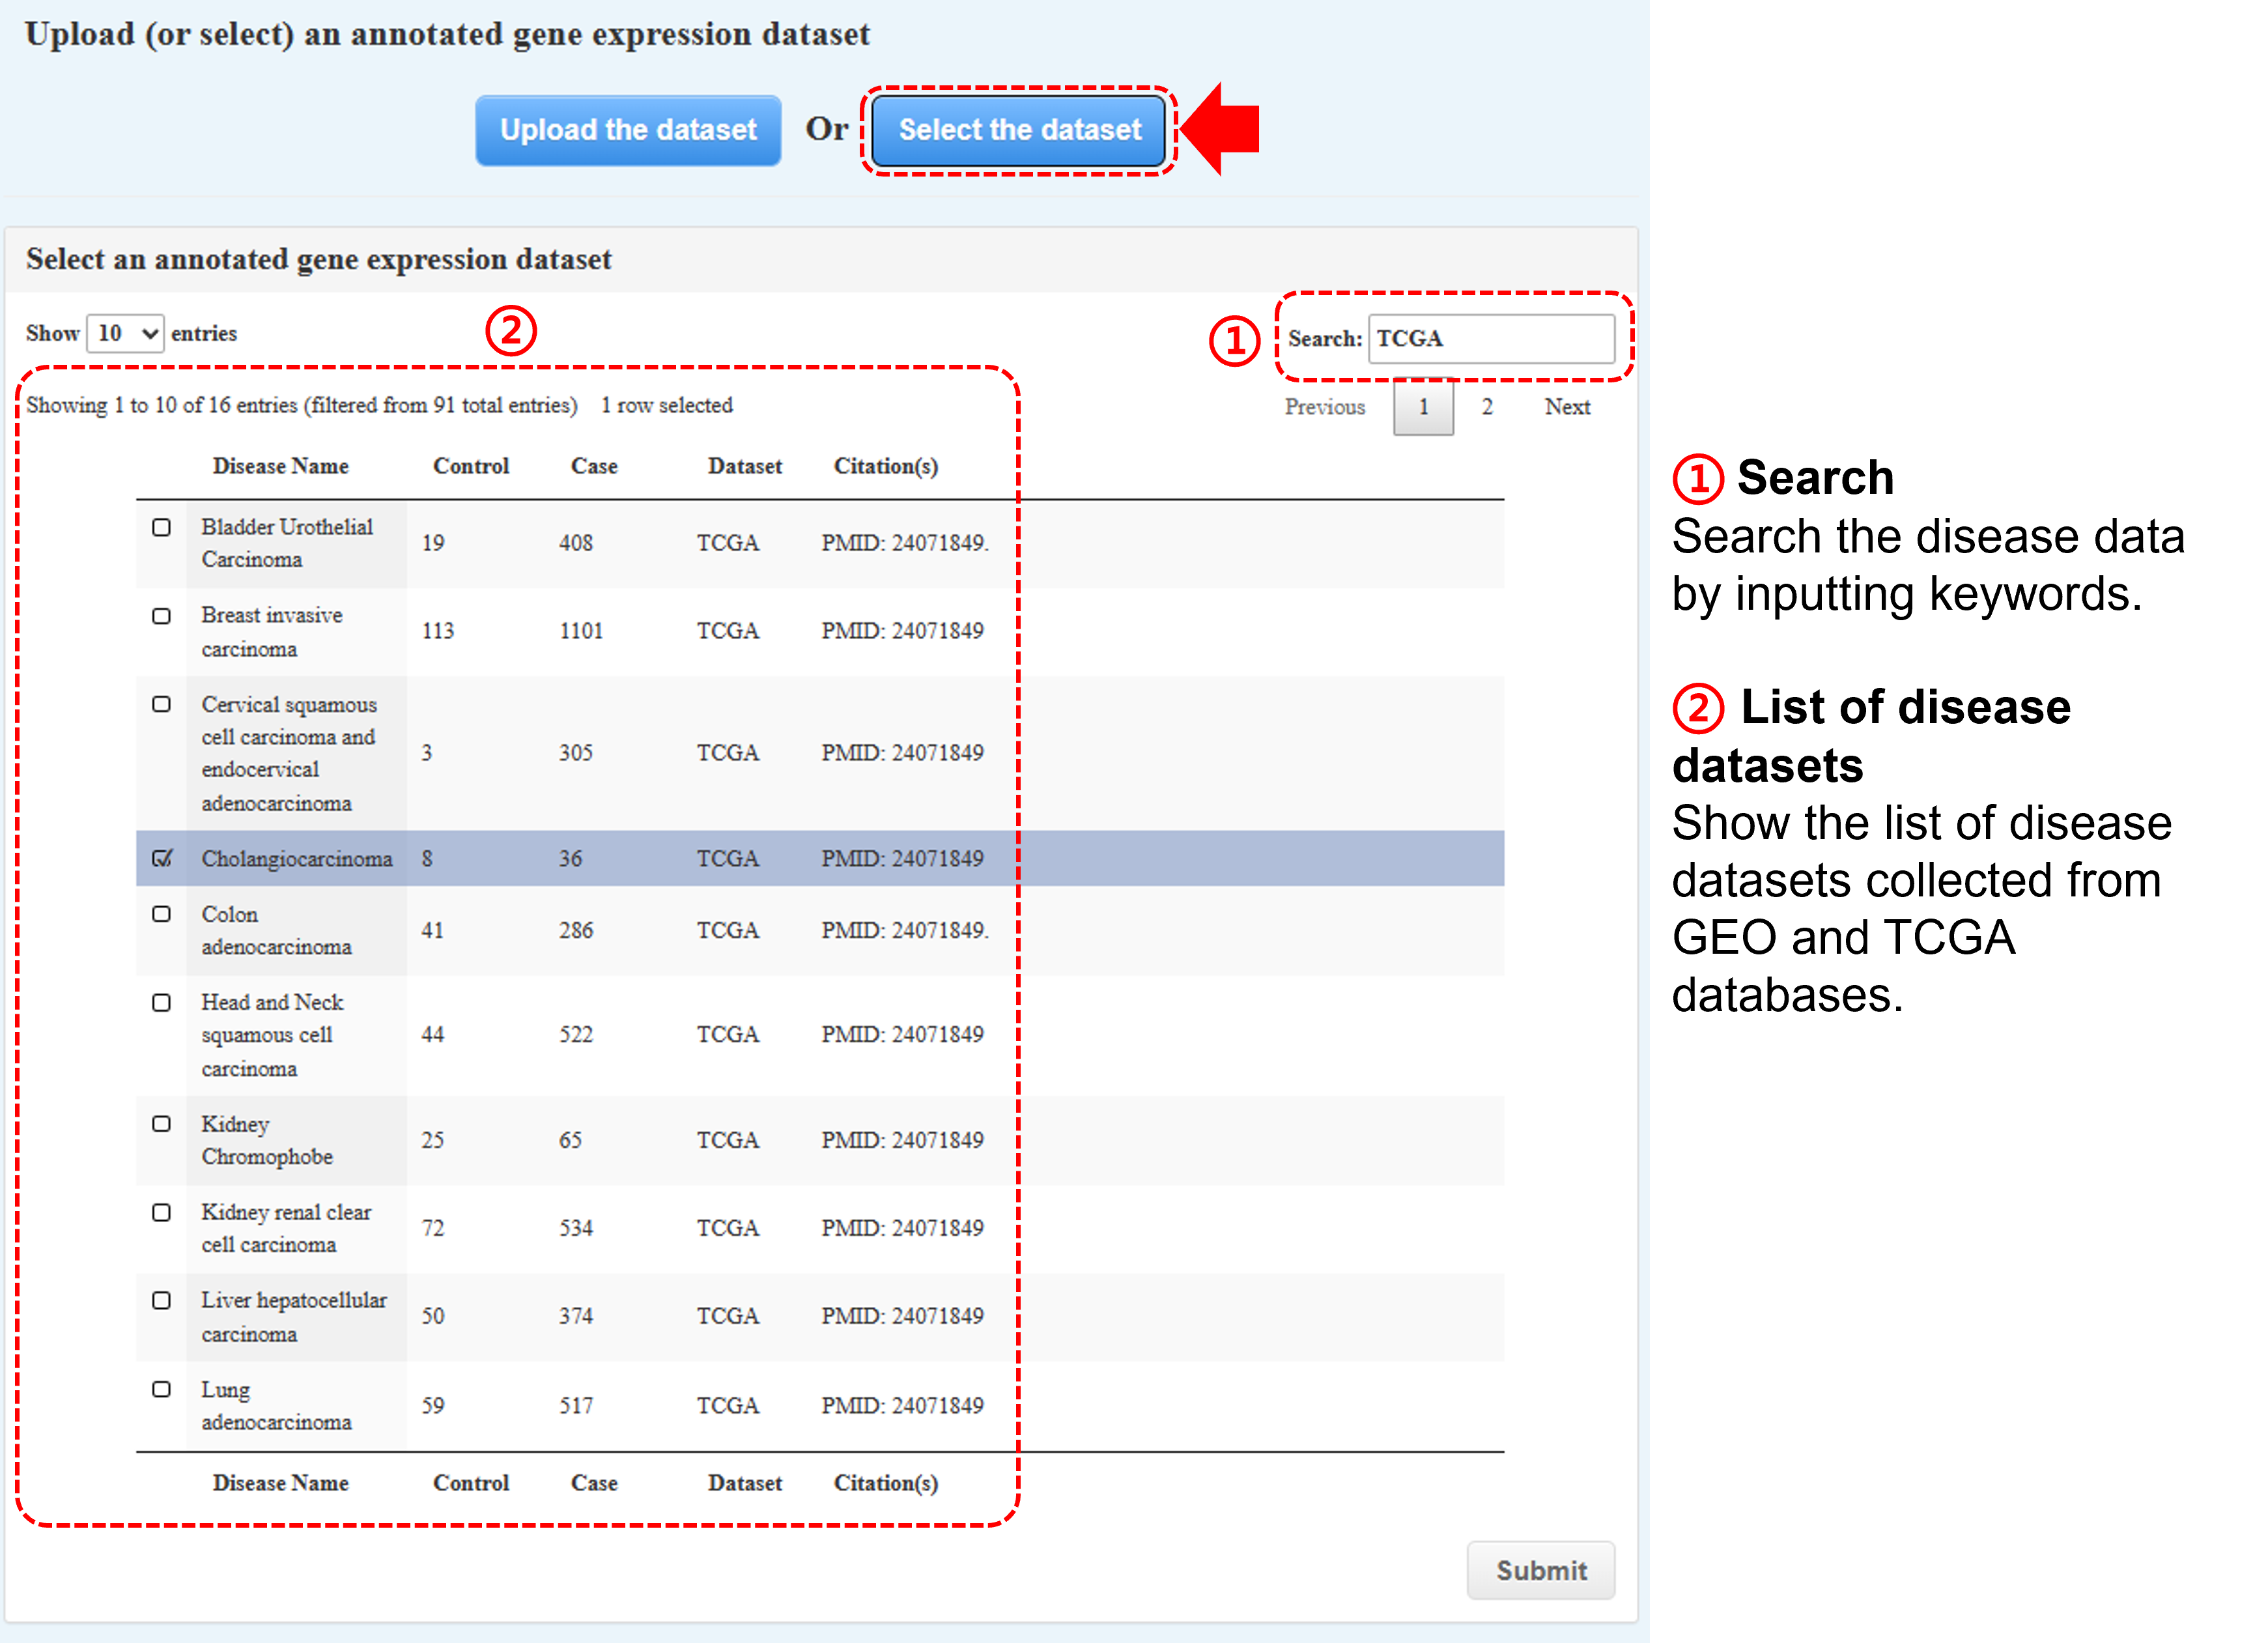This screenshot has width=2268, height=1643.
Task: Enable the Lung adenocarcinoma checkbox
Action: tap(161, 1389)
